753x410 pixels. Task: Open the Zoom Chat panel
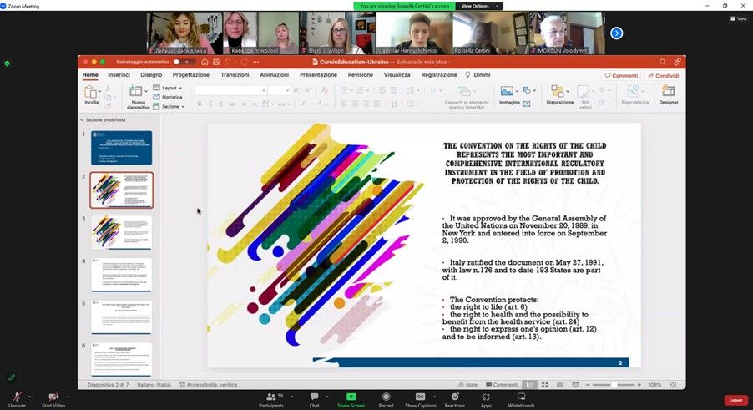click(x=315, y=397)
